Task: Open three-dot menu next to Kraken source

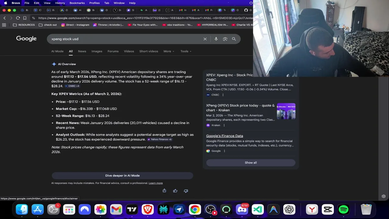Action: pyautogui.click(x=224, y=125)
